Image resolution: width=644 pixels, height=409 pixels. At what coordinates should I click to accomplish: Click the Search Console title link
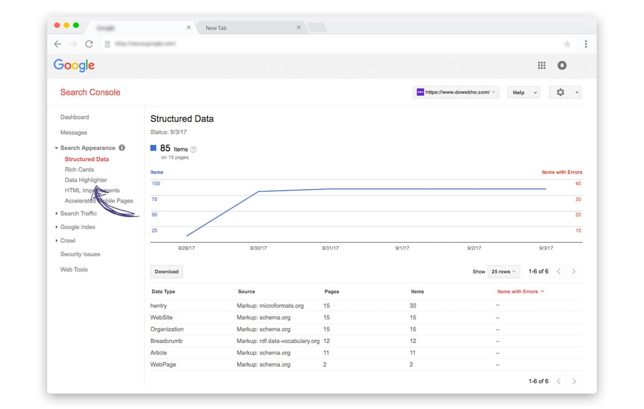coord(90,92)
